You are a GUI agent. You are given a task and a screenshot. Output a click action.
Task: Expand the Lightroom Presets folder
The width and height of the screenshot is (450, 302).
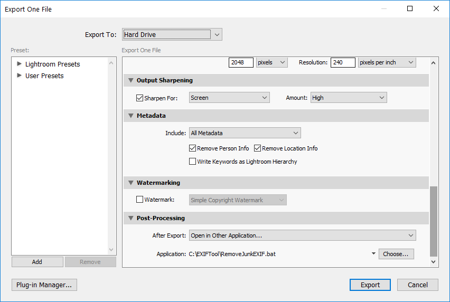19,64
